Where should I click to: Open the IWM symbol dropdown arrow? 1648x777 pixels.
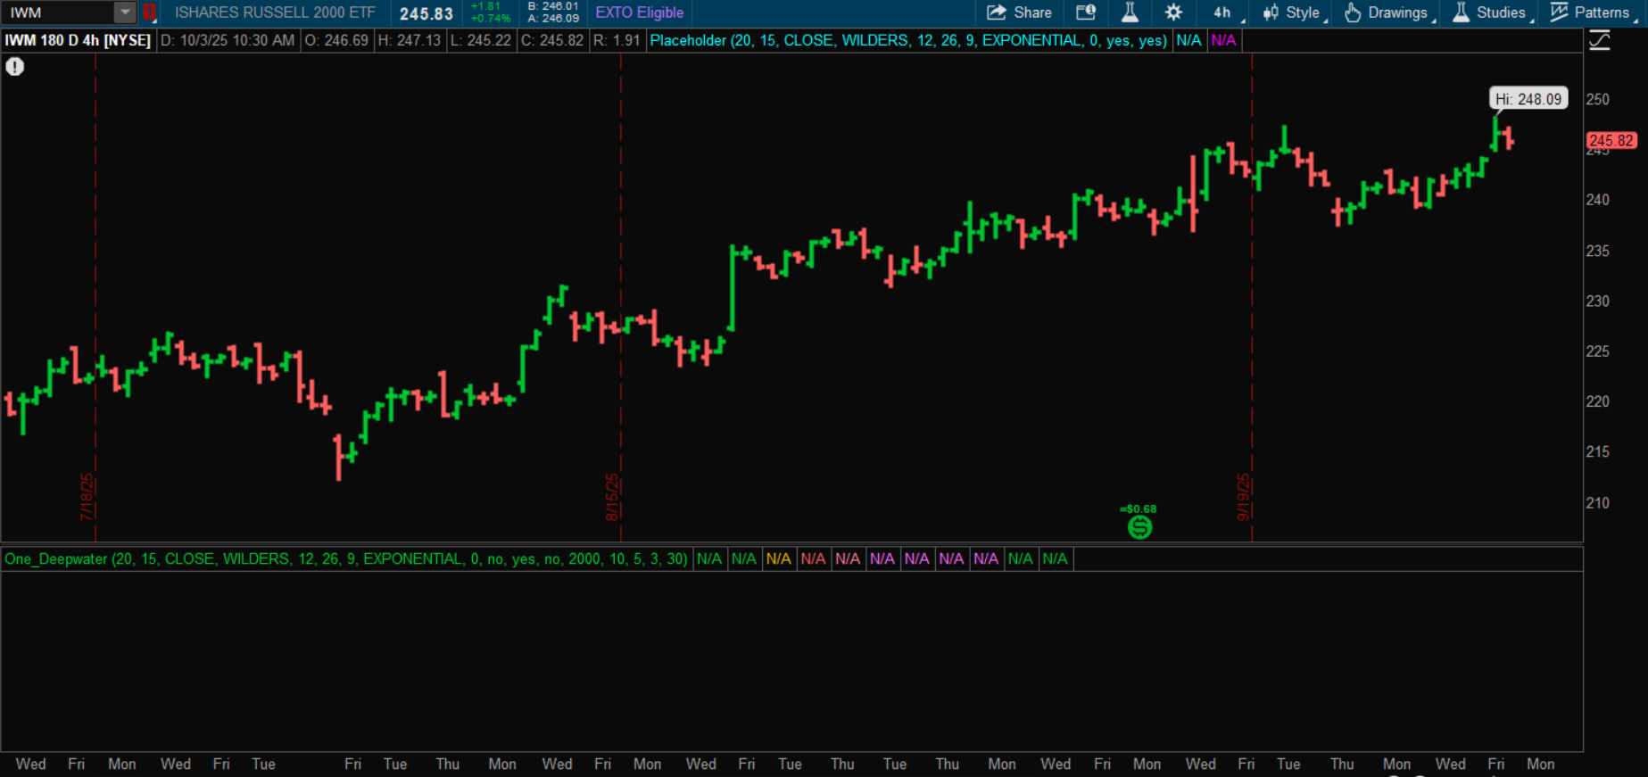coord(125,12)
